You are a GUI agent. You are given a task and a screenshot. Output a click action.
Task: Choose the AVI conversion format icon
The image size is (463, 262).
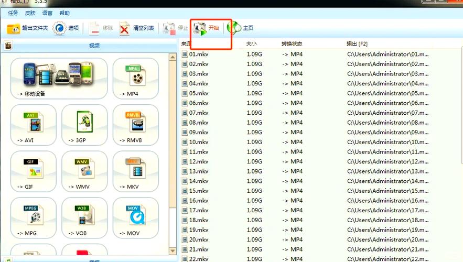click(x=34, y=125)
